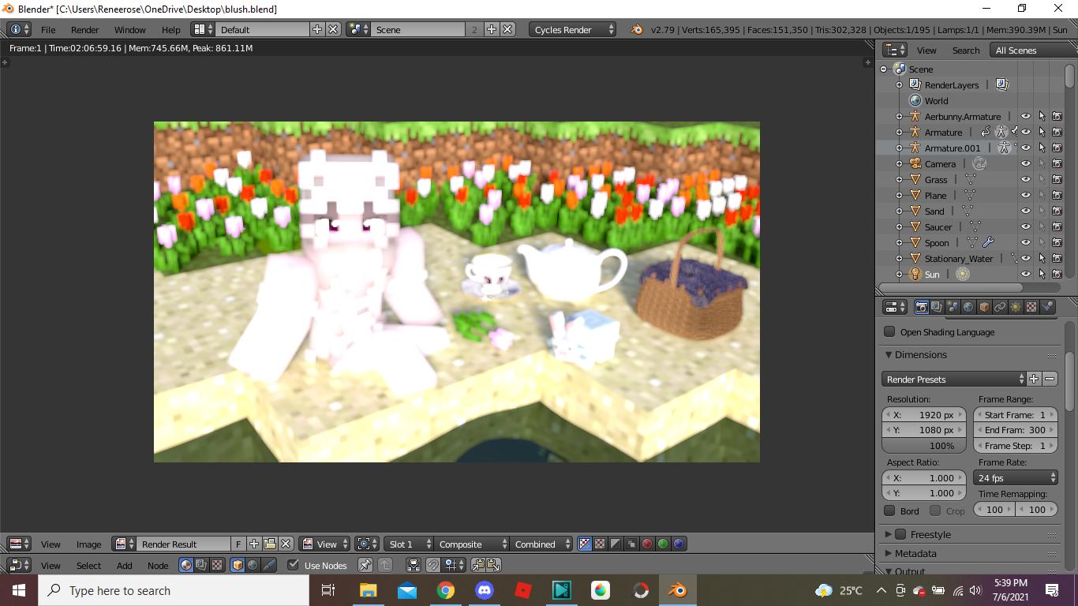Click the Add menu in node editor

[125, 566]
